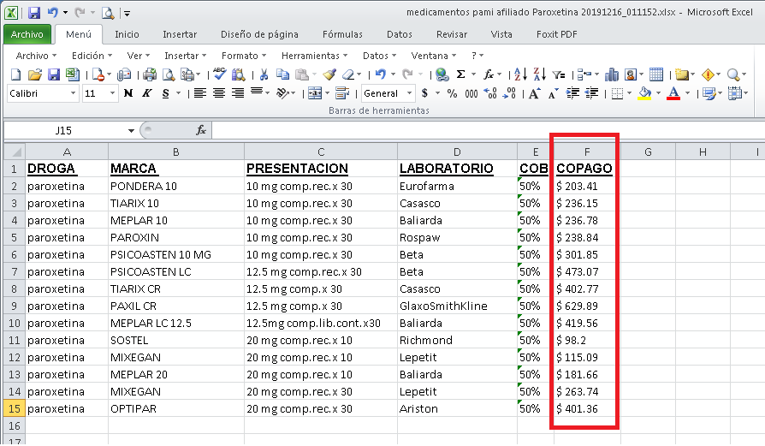Open the font size 11 dropdown
765x446 pixels.
[x=112, y=93]
